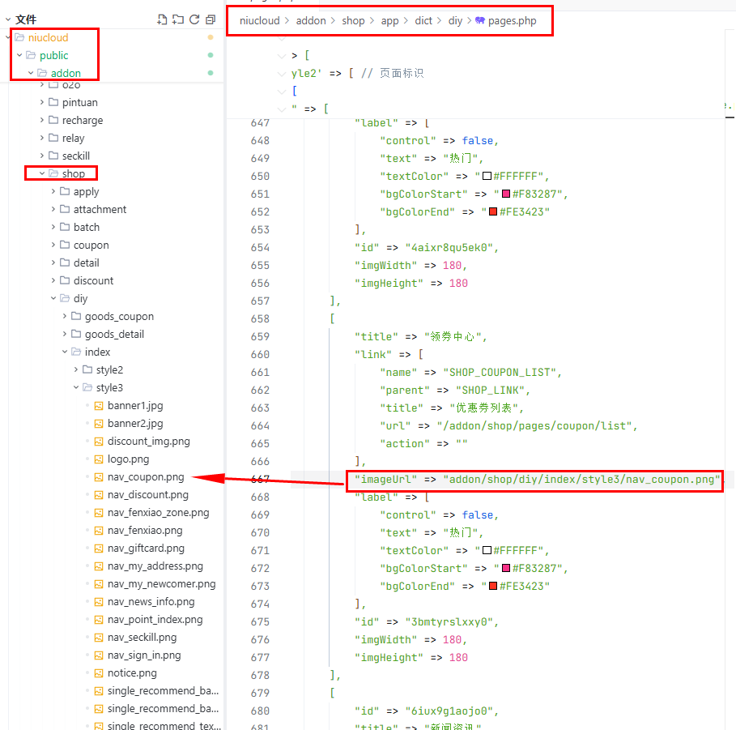
Task: Click shop in the breadcrumb path
Action: (353, 21)
